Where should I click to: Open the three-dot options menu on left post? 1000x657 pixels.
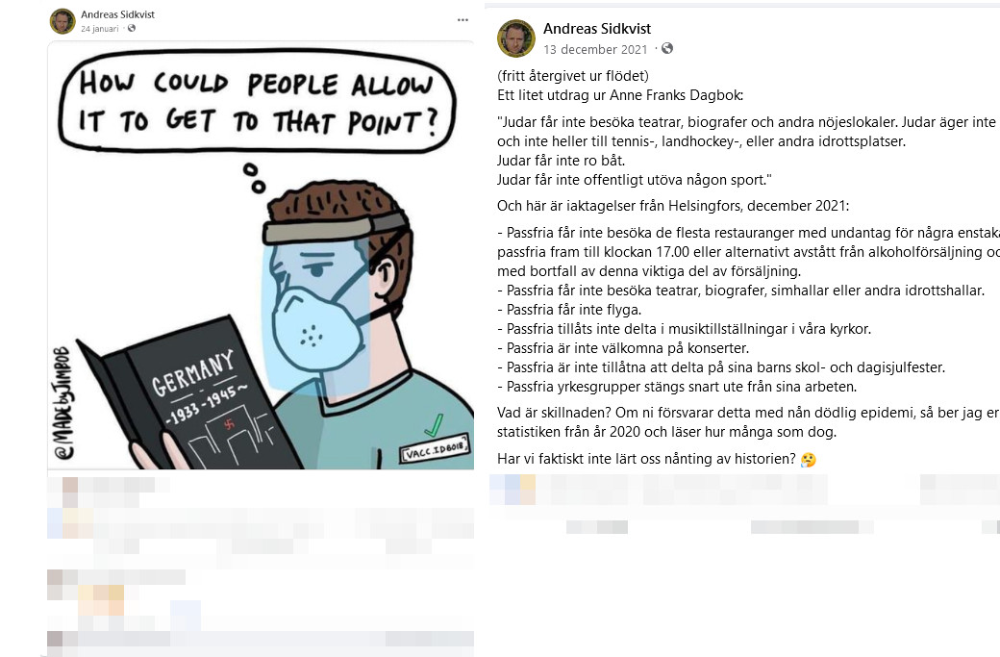tap(463, 20)
